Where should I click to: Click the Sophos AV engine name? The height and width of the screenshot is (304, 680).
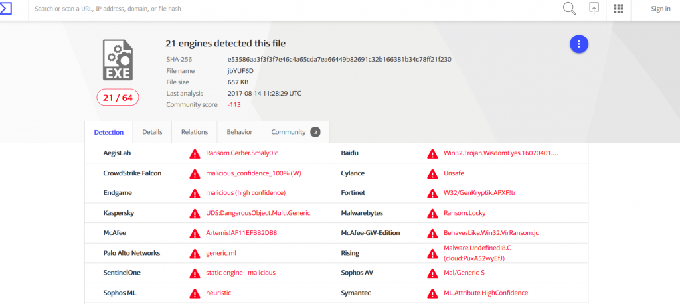coord(358,273)
